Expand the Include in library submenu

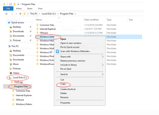(x=103, y=65)
